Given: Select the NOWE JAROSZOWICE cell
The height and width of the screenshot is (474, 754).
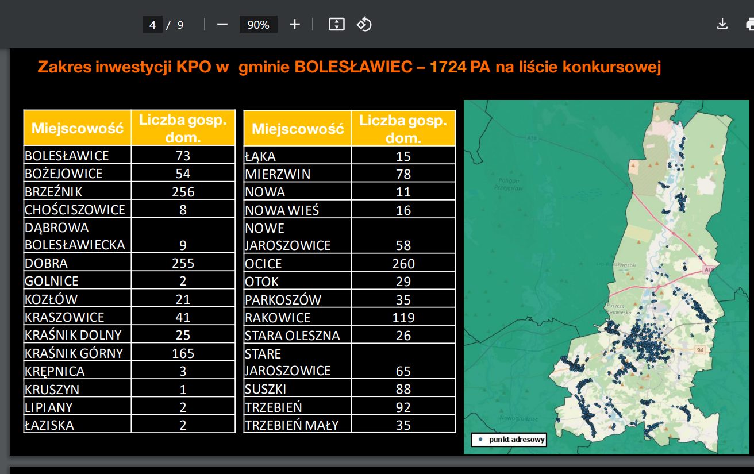Looking at the screenshot, I should click(x=297, y=236).
